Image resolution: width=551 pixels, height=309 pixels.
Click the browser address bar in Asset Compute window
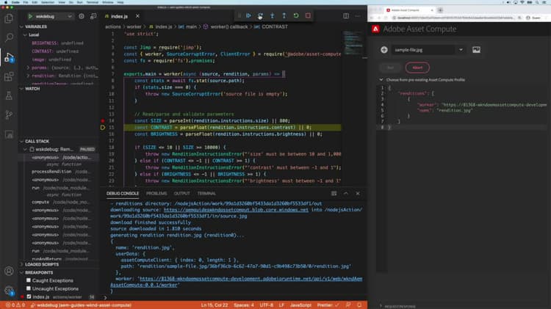[x=455, y=18]
